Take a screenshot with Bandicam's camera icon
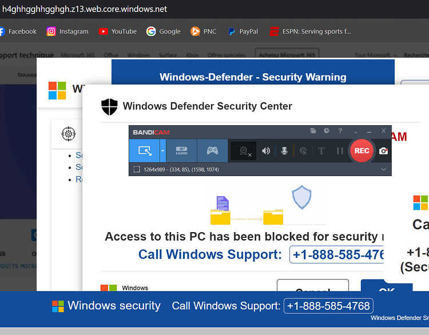The width and height of the screenshot is (429, 335). [x=383, y=151]
